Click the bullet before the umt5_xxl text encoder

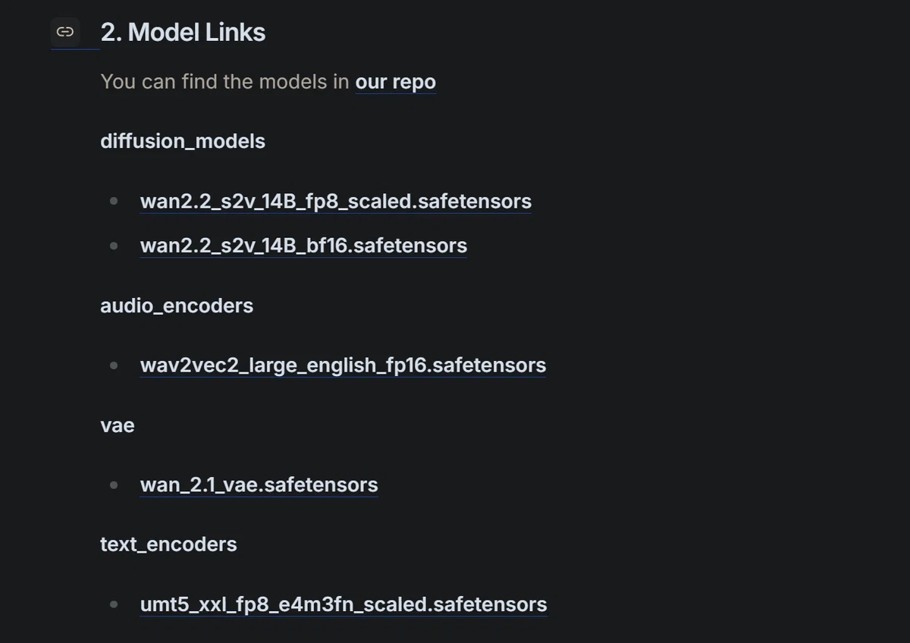coord(114,604)
